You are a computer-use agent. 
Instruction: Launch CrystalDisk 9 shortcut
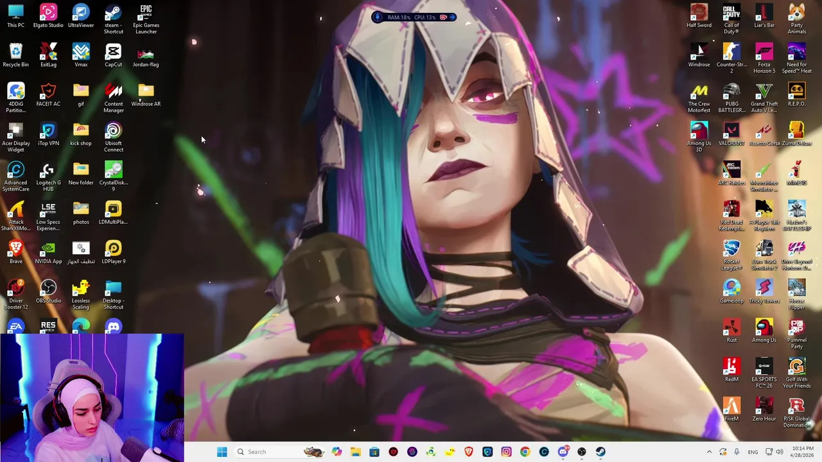click(x=113, y=177)
